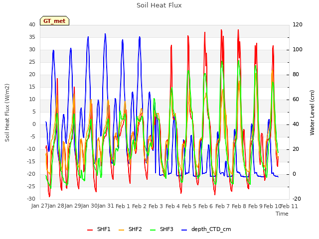Click the Feb 7 x-axis tick label
The image size is (319, 239).
coord(222,206)
